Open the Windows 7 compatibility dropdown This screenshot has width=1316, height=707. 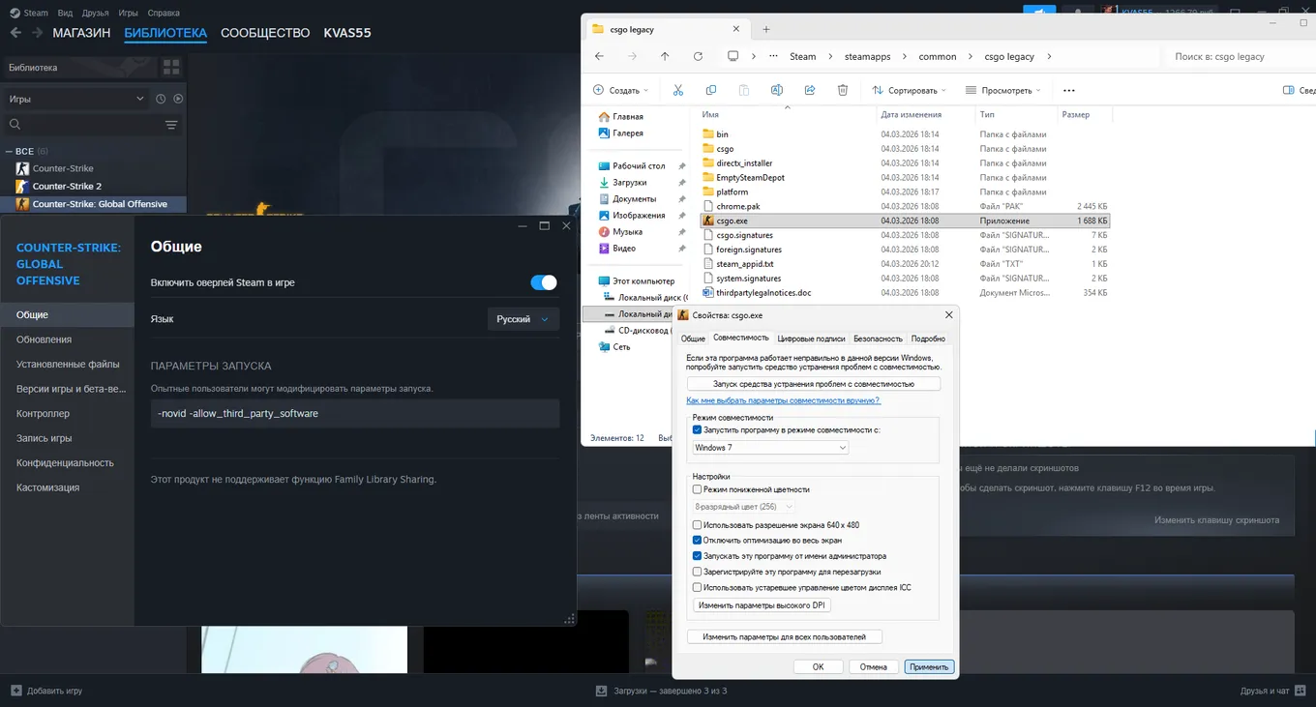770,448
